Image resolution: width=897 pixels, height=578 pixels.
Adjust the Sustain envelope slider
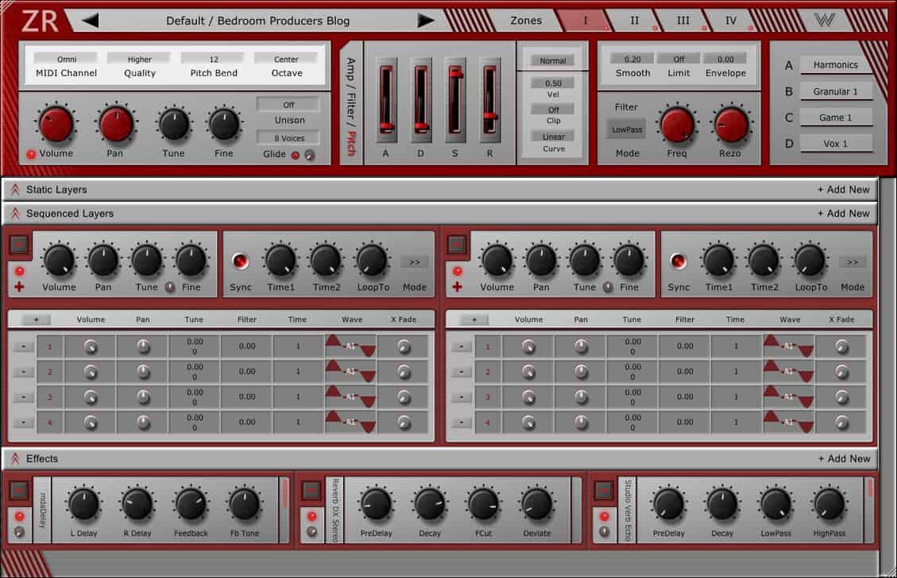pos(455,99)
